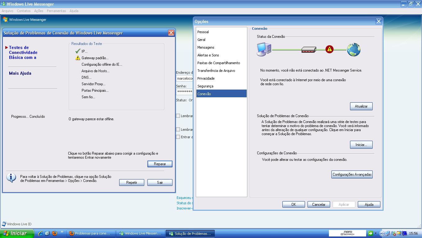This screenshot has height=238, width=422.
Task: Launch Firefox from the quick launch bar
Action: click(x=55, y=233)
